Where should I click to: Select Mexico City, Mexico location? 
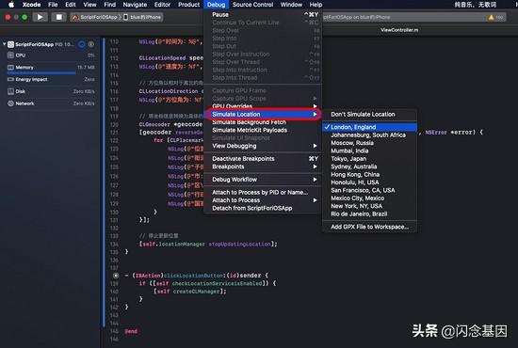click(369, 198)
